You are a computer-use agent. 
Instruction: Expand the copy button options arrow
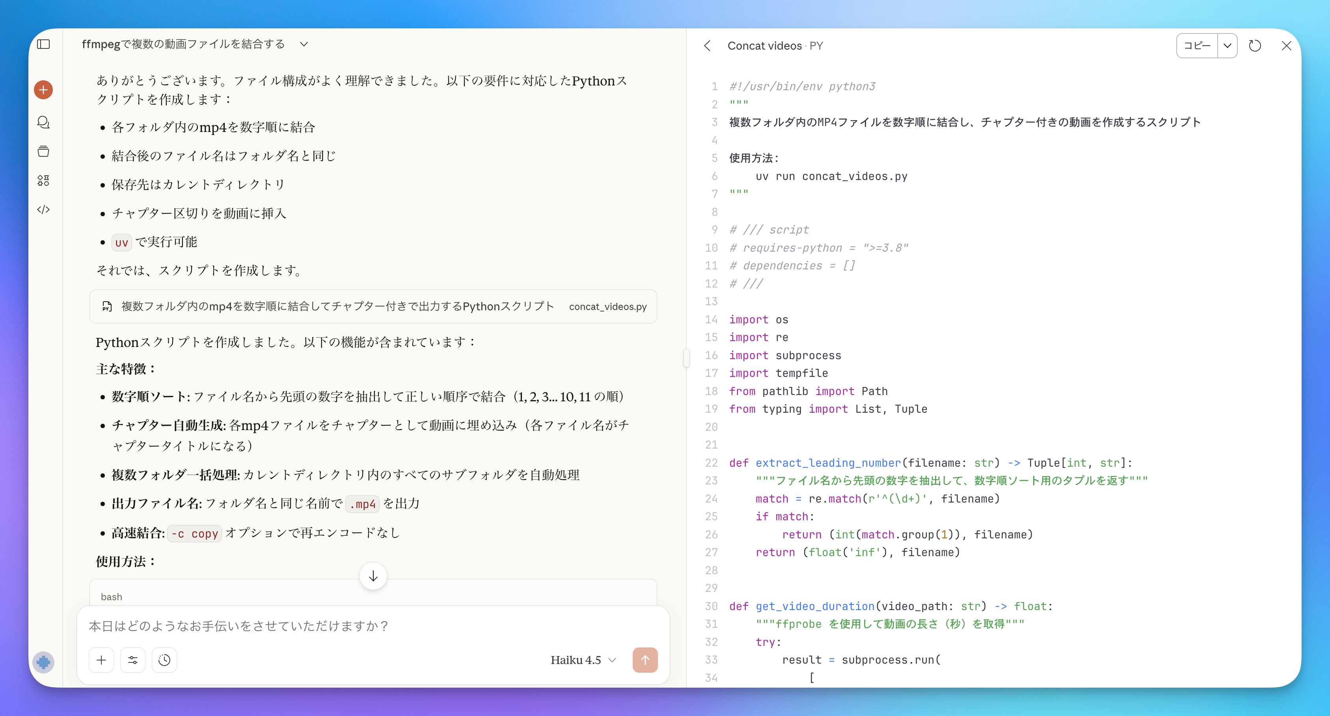point(1227,45)
